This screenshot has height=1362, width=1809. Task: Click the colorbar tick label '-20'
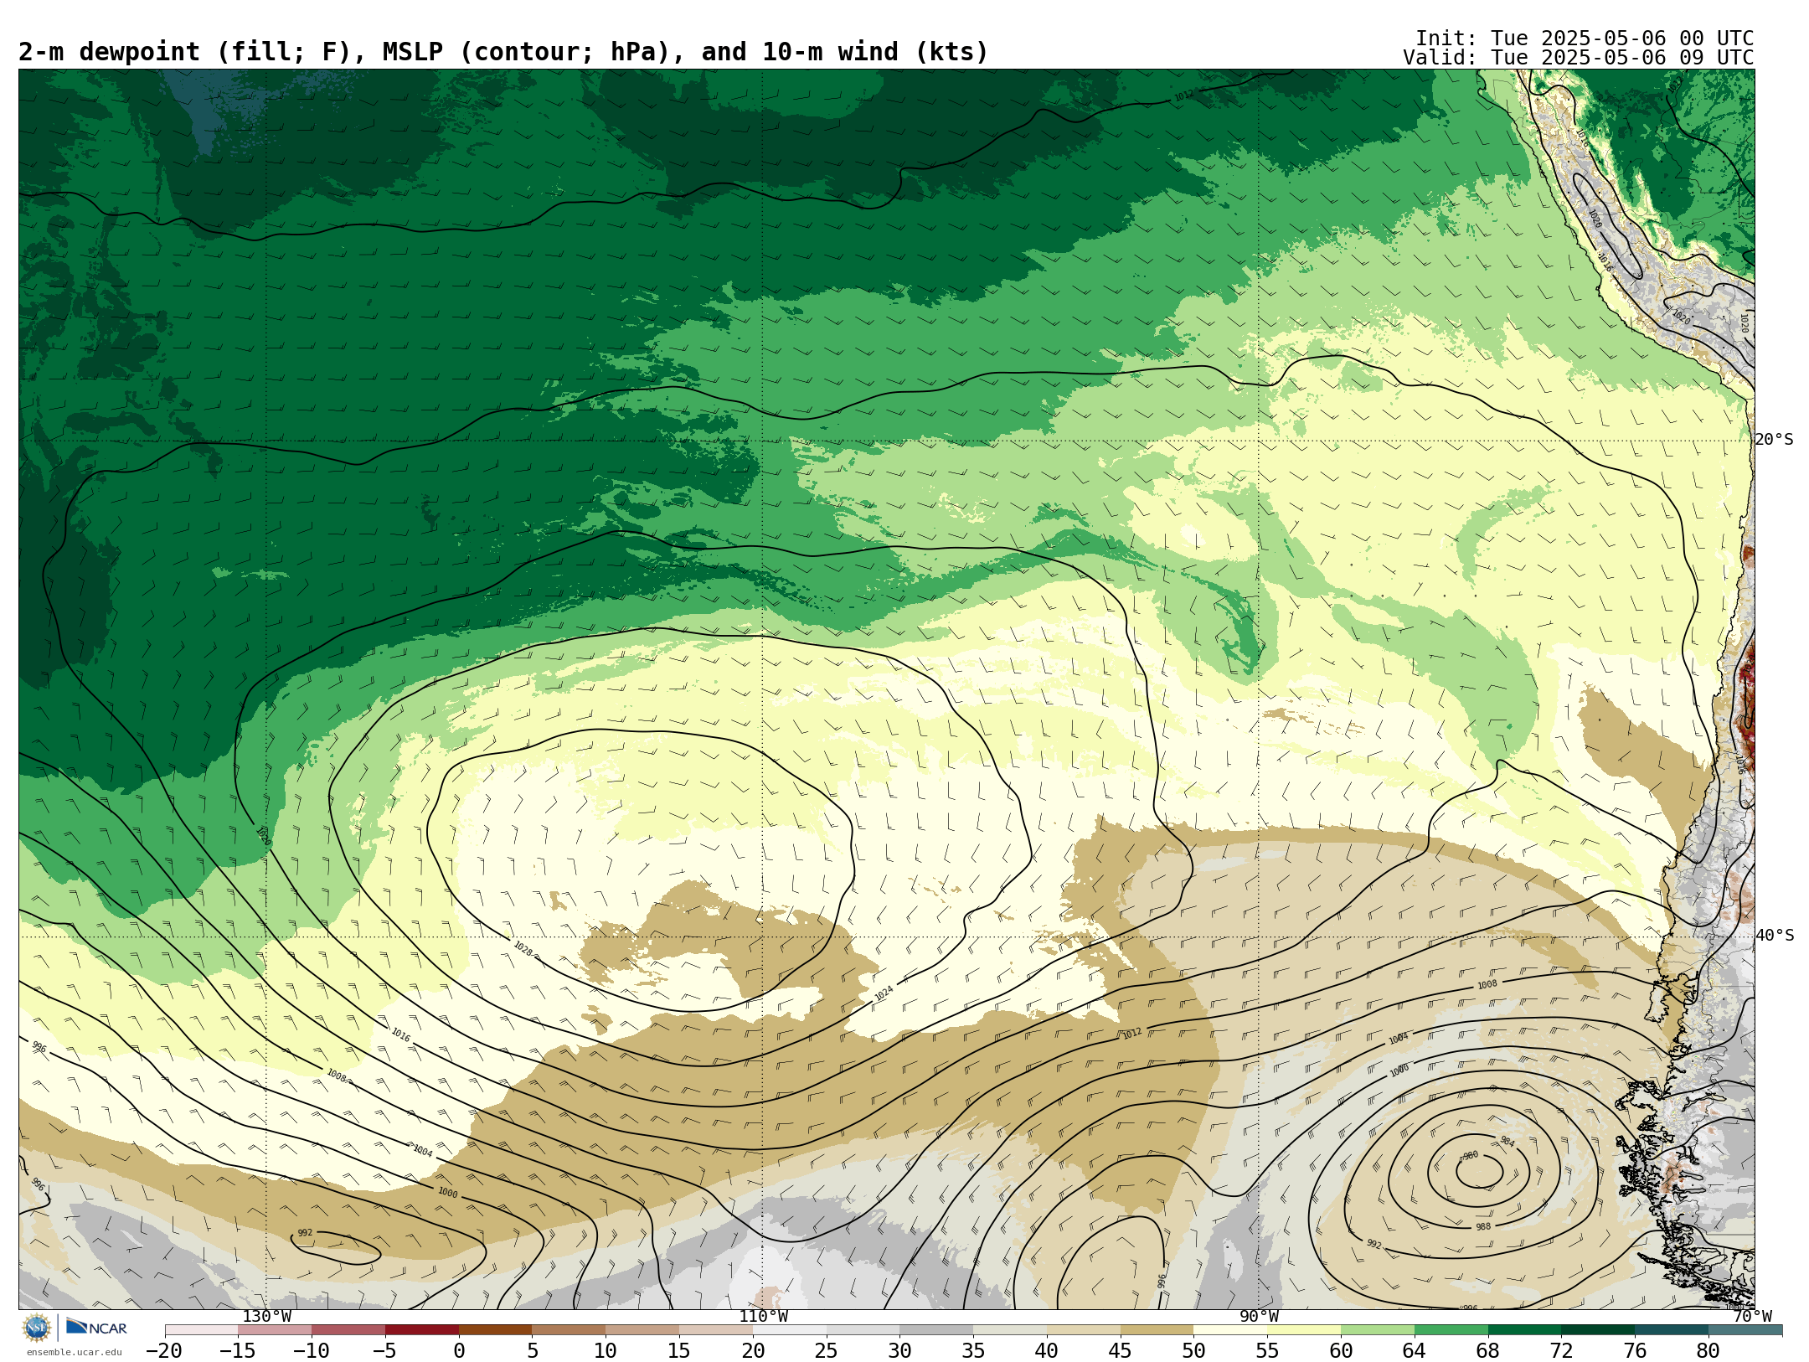point(164,1350)
